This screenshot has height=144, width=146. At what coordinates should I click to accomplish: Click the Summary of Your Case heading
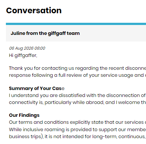37,89
